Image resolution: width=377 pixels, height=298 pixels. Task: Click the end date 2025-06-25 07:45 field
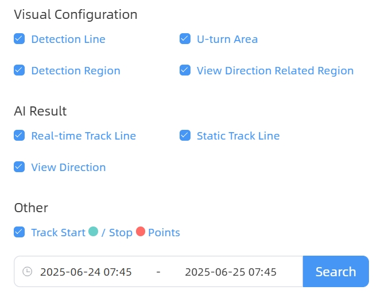tap(231, 272)
